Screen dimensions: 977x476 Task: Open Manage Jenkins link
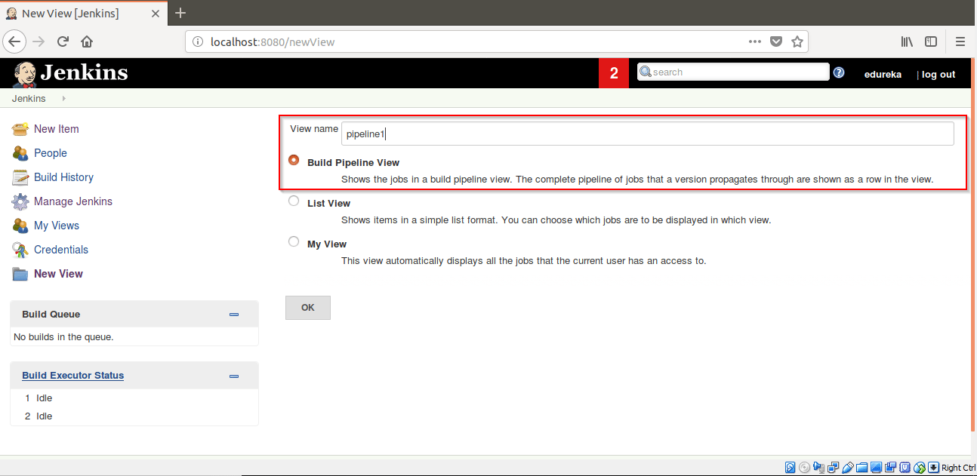click(73, 201)
